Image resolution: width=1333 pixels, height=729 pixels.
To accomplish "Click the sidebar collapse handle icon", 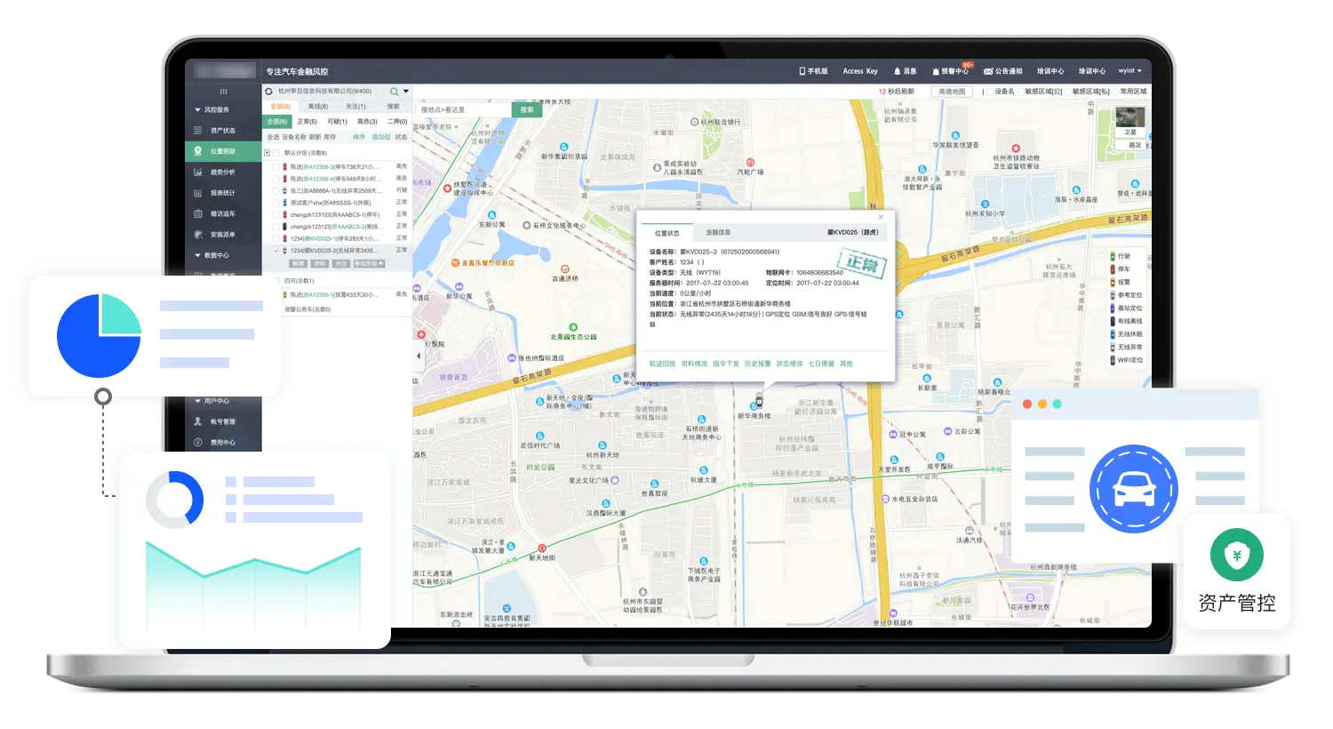I will (x=223, y=92).
